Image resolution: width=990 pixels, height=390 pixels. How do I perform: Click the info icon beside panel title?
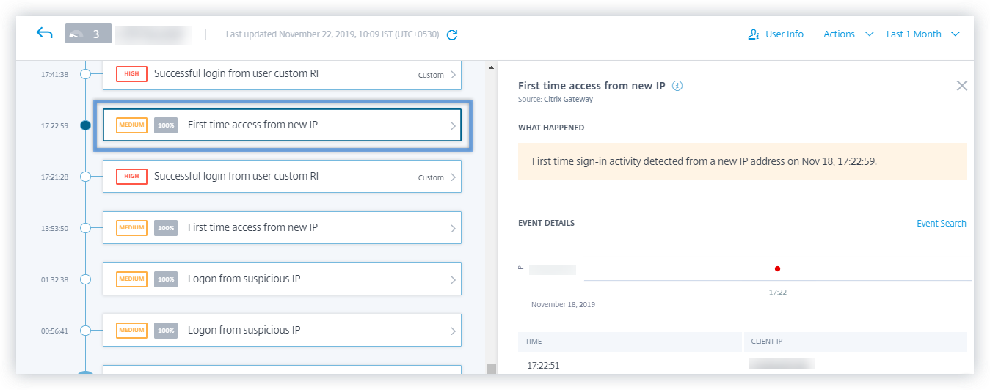pyautogui.click(x=677, y=86)
